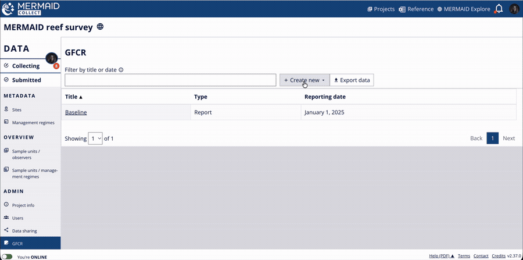523x260 pixels.
Task: Click the Back pagination button
Action: 477,138
